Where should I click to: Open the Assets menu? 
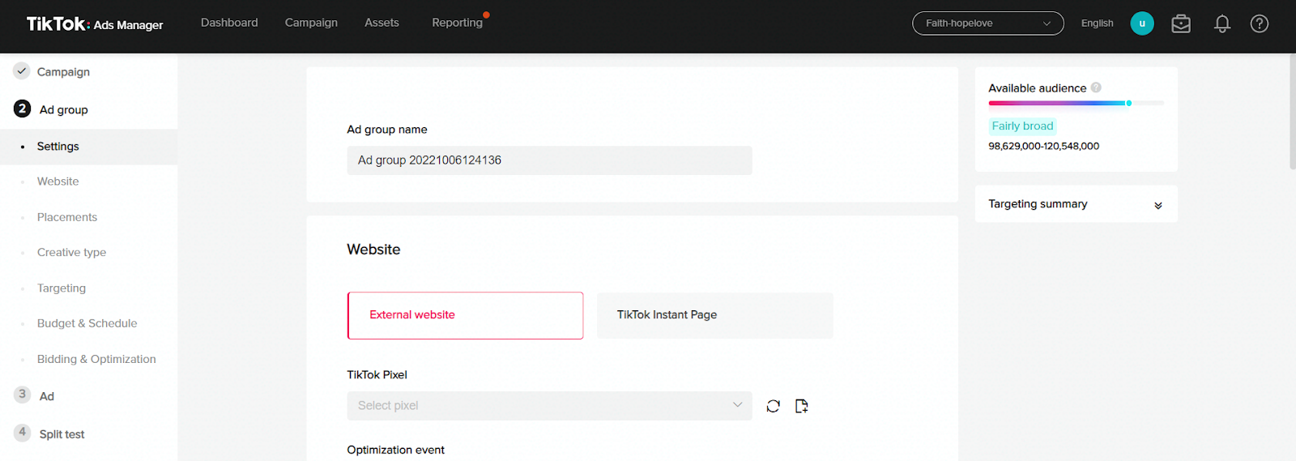(x=382, y=23)
